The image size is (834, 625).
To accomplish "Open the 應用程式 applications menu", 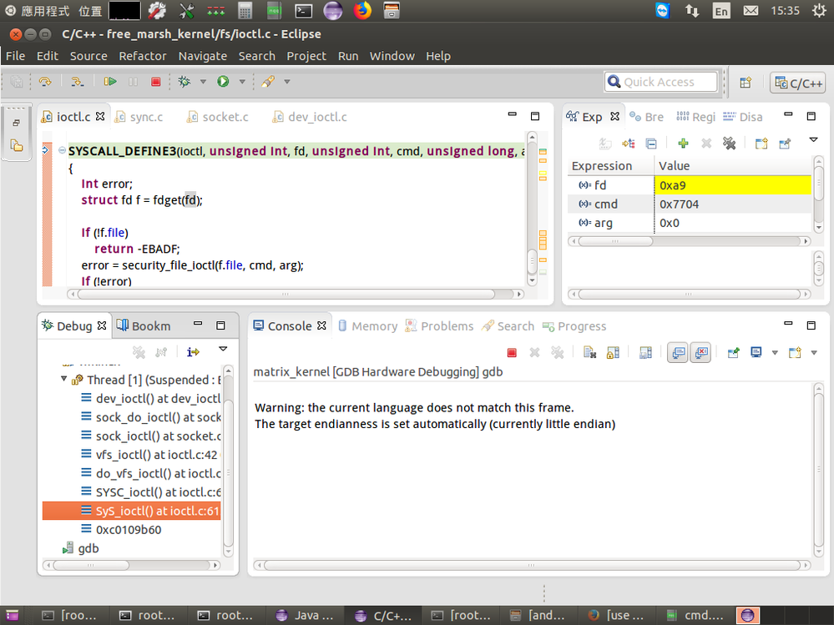I will (x=38, y=11).
